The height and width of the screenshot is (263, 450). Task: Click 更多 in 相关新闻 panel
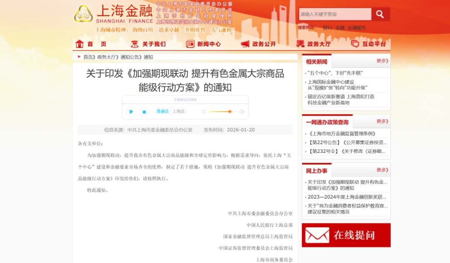[x=382, y=61]
